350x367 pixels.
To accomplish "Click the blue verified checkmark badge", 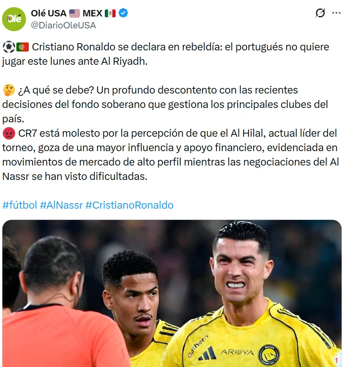I will click(x=123, y=13).
